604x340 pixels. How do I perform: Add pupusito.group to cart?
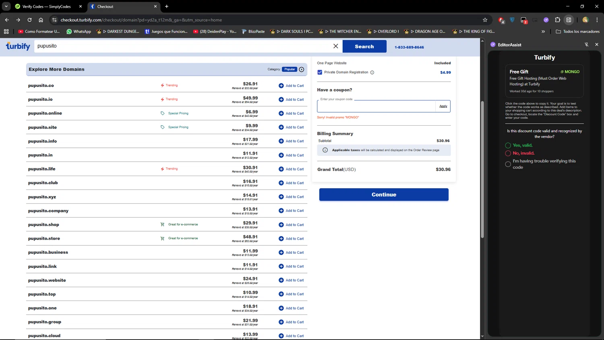point(291,322)
